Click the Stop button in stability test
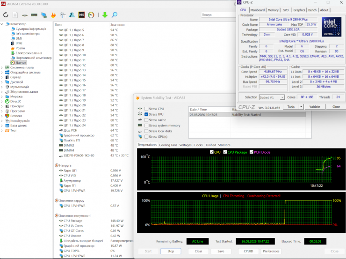Viewport: 346px width, 259px height. (171, 251)
